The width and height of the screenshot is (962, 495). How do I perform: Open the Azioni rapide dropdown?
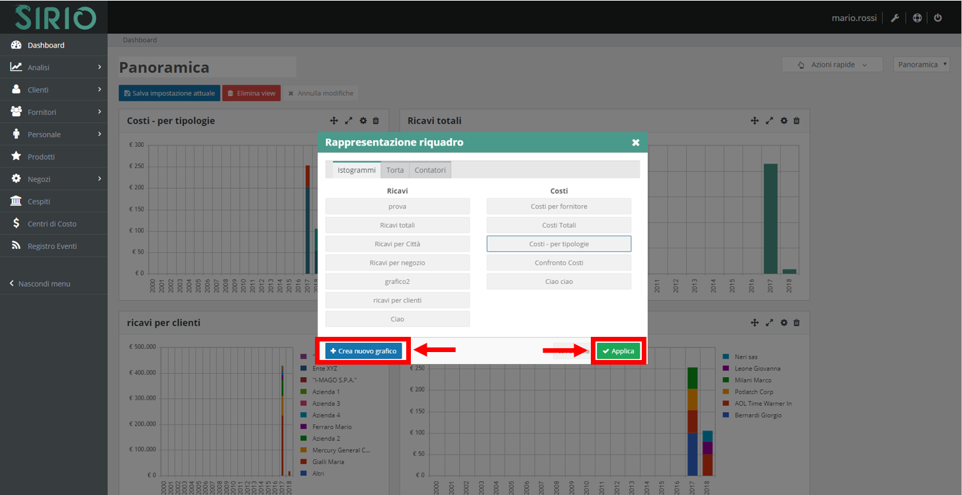coord(832,64)
